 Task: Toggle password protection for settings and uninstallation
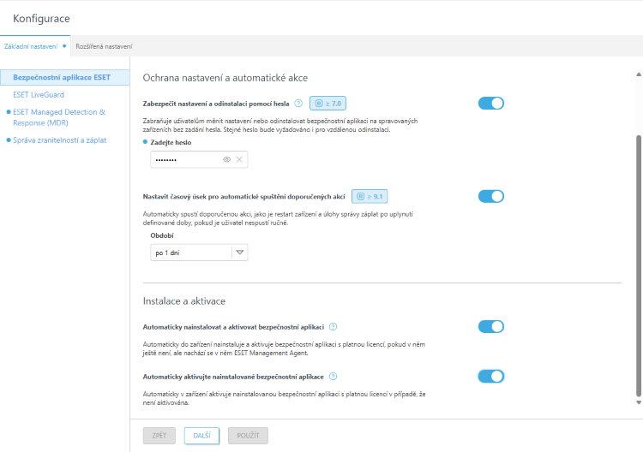(491, 104)
